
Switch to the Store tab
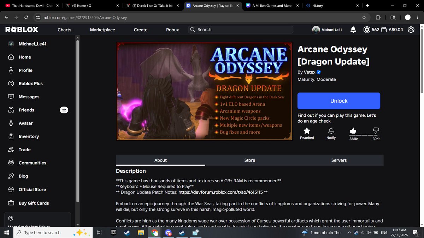coord(250,160)
